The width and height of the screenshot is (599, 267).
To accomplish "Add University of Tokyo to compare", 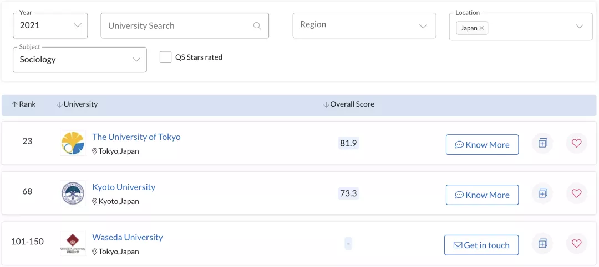I will coord(542,143).
